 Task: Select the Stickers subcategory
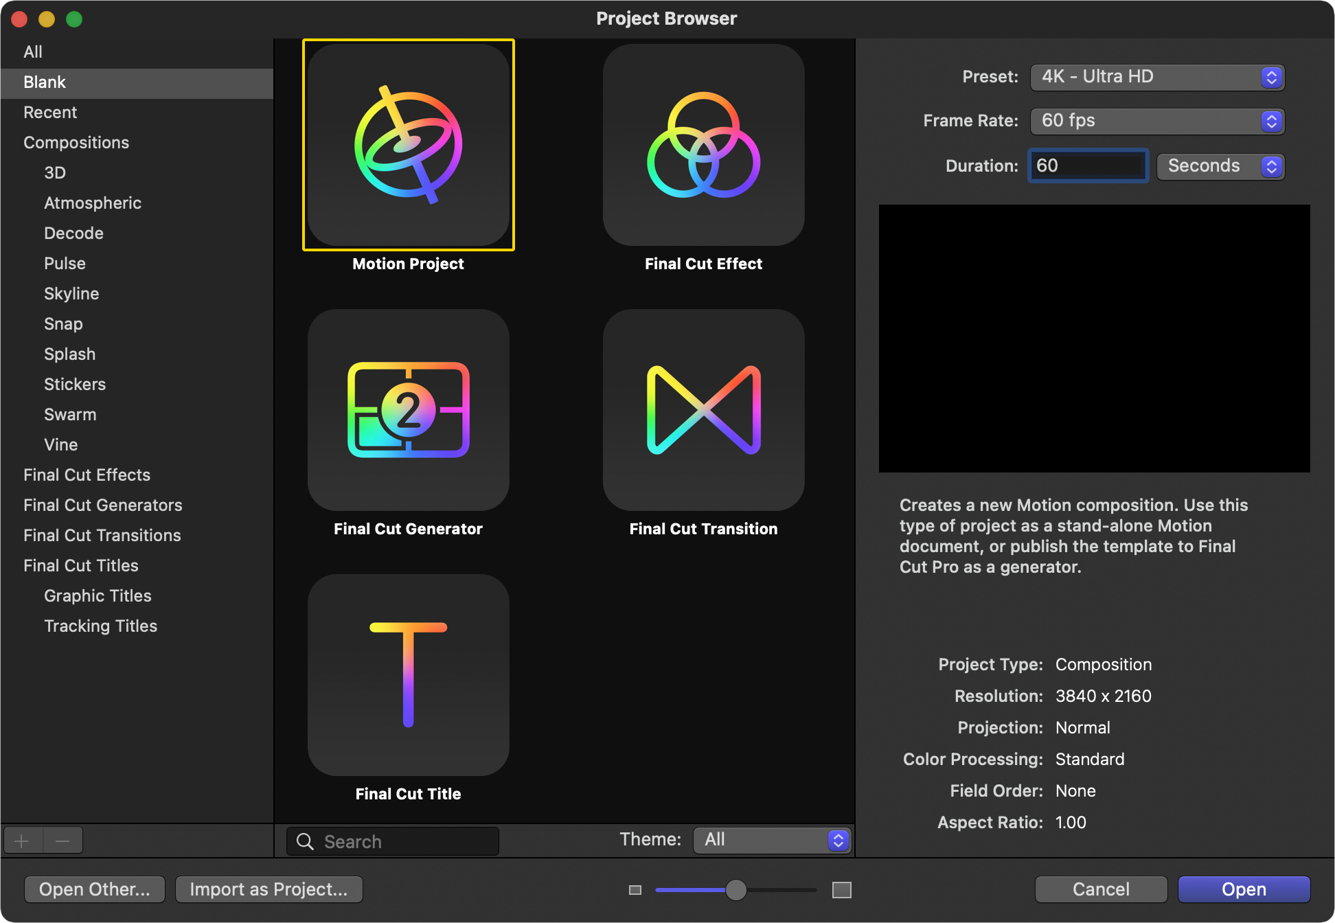137,385
